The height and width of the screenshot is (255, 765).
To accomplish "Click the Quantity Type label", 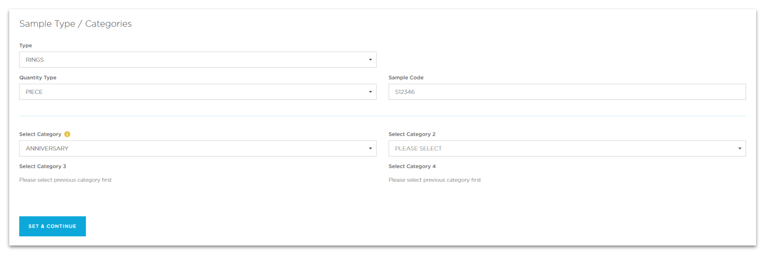I will click(38, 78).
